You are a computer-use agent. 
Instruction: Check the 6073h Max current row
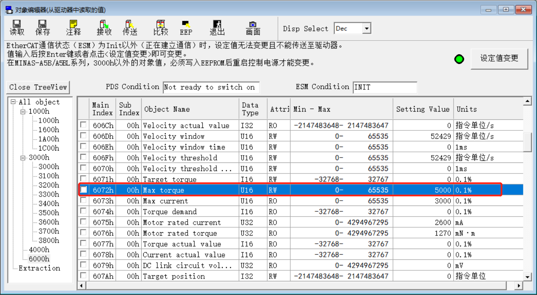point(83,200)
